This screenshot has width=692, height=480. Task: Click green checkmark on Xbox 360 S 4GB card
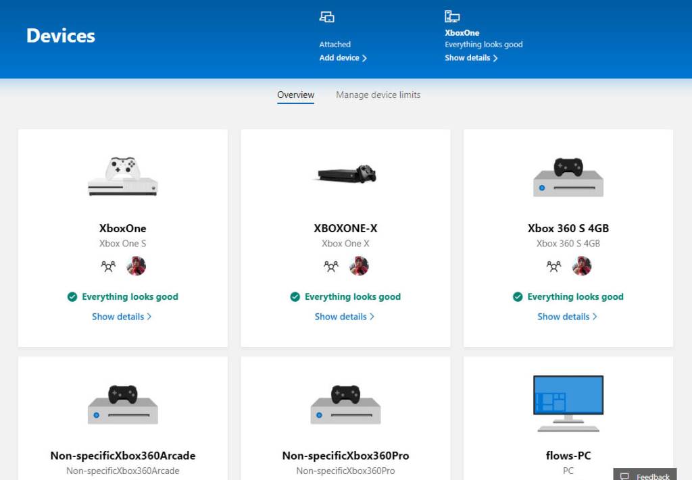(518, 296)
